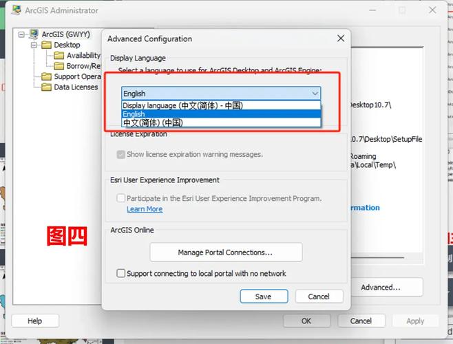This screenshot has width=453, height=344.
Task: Select the Support Operations tree label
Action: pyautogui.click(x=77, y=76)
